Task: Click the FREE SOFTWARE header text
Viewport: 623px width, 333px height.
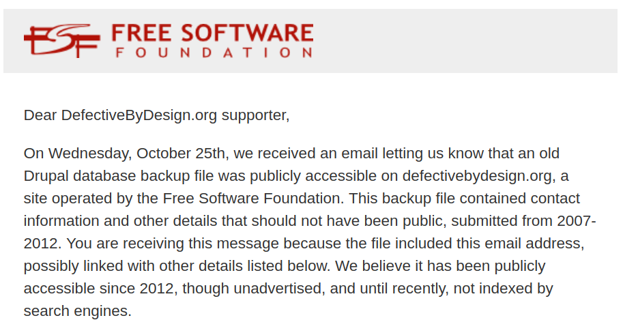Action: [212, 32]
